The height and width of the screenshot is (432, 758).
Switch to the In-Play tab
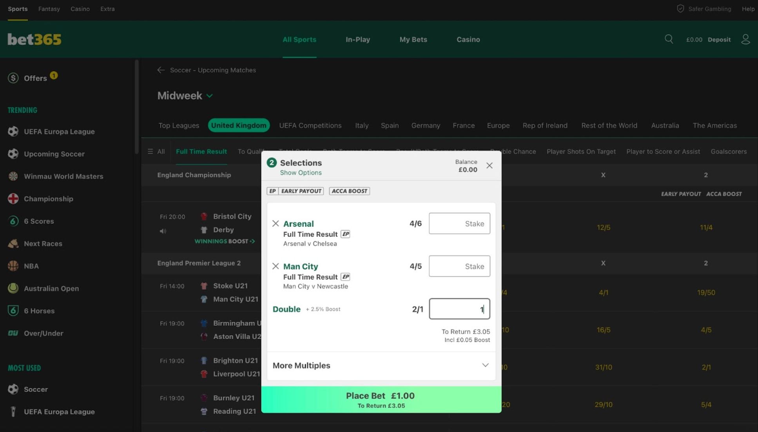click(357, 39)
